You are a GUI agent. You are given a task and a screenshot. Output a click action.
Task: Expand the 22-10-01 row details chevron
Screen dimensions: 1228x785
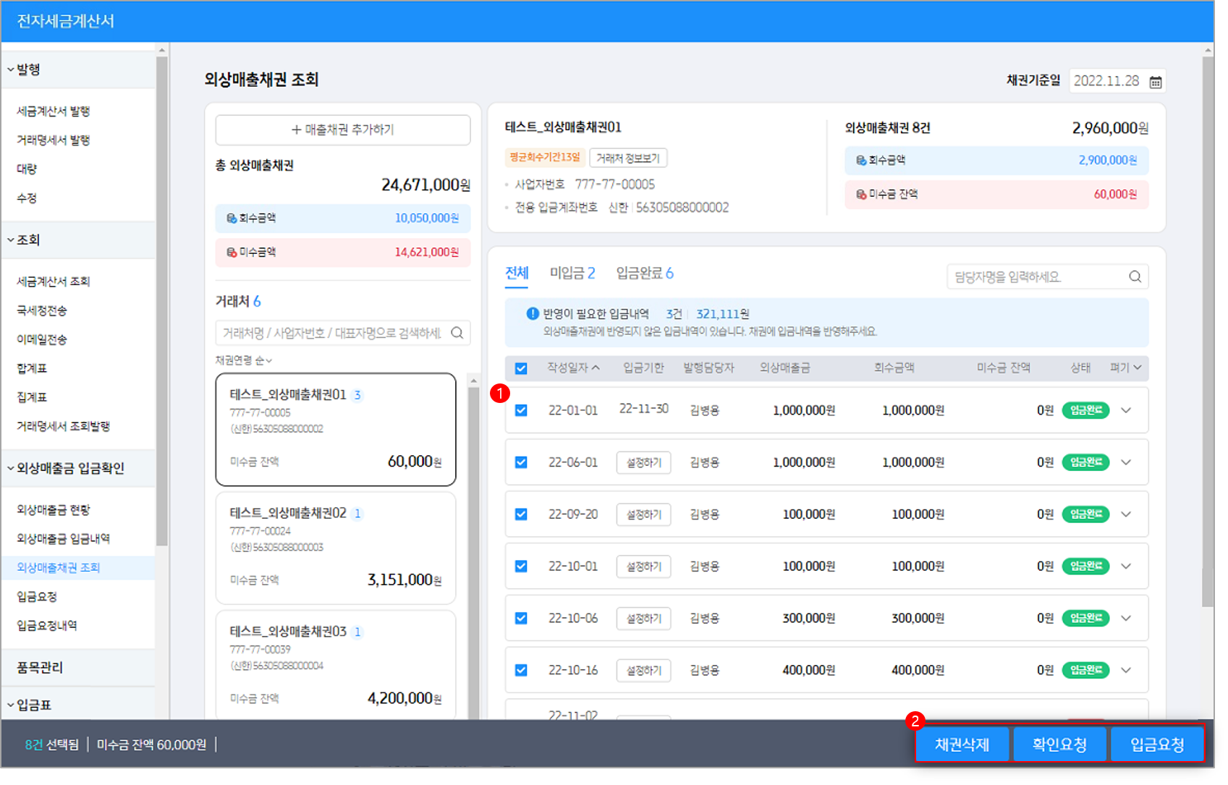tap(1126, 567)
